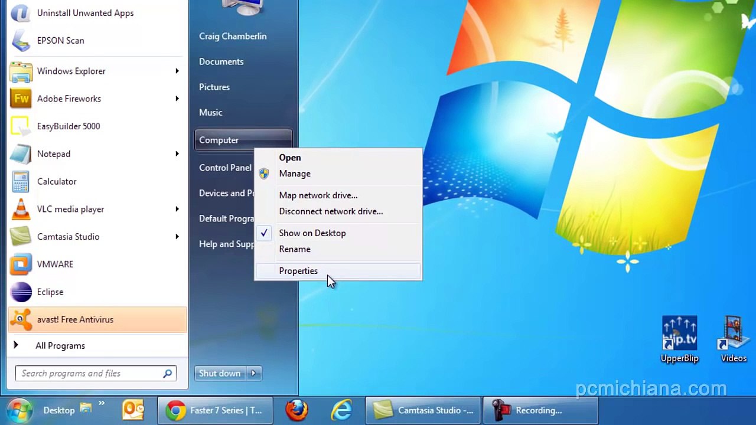756x425 pixels.
Task: Expand the VLC media player submenu arrow
Action: tap(177, 209)
